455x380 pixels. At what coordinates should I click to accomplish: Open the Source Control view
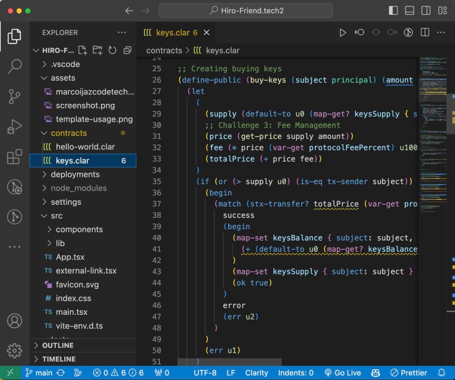[14, 96]
